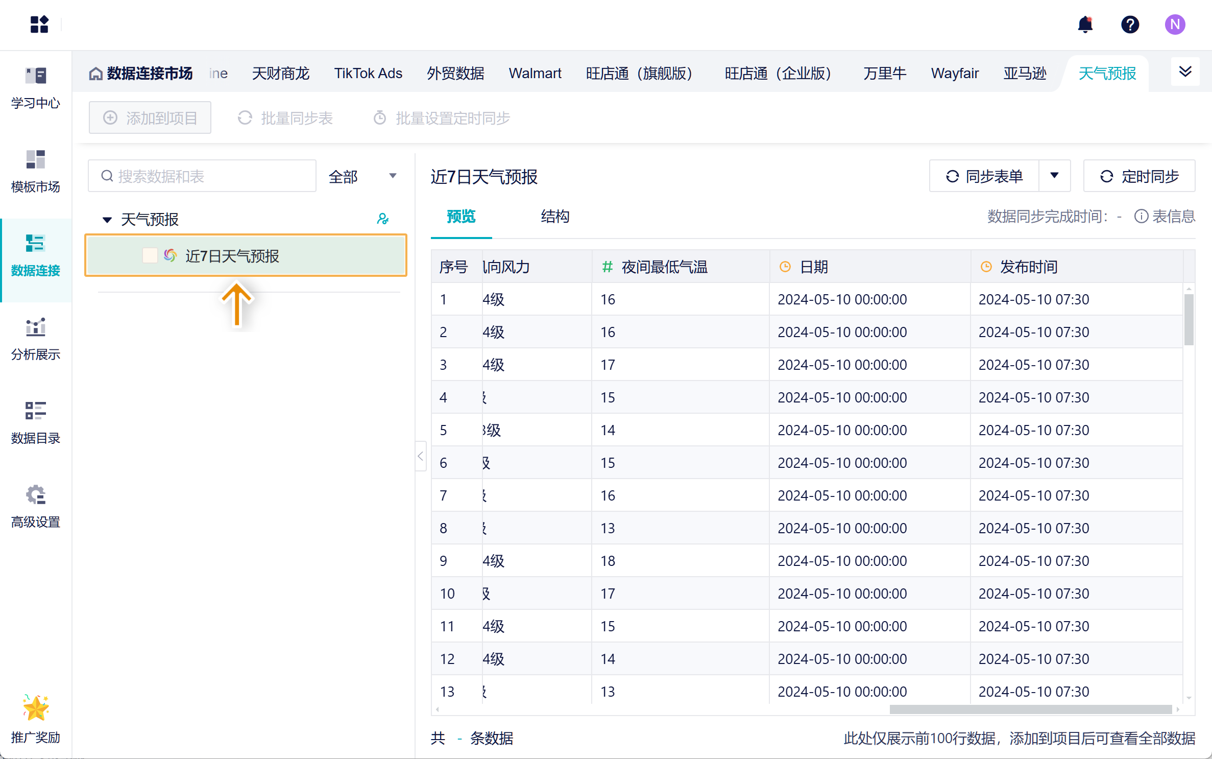Click the horizontal table scrollbar
Viewport: 1212px width, 759px height.
tap(1030, 709)
